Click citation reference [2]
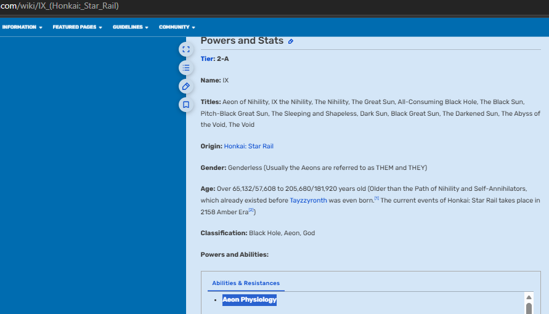Viewport: 549px width, 314px height. point(251,210)
